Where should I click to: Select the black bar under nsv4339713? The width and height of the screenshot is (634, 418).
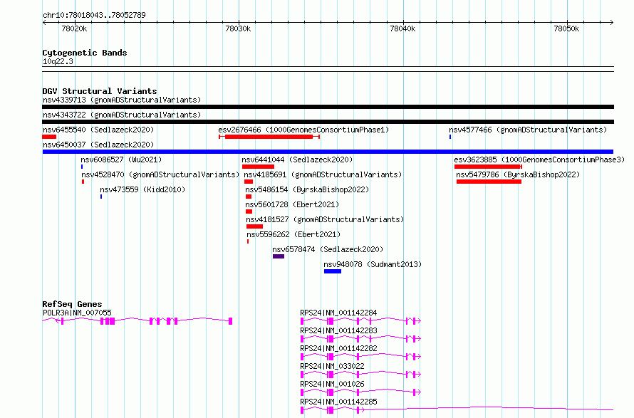(328, 107)
